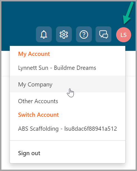Click the My Account section heading
The image size is (137, 171).
[34, 54]
